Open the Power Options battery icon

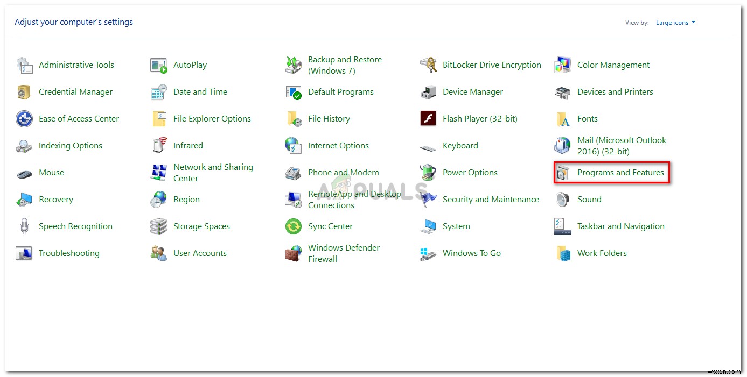click(x=470, y=172)
